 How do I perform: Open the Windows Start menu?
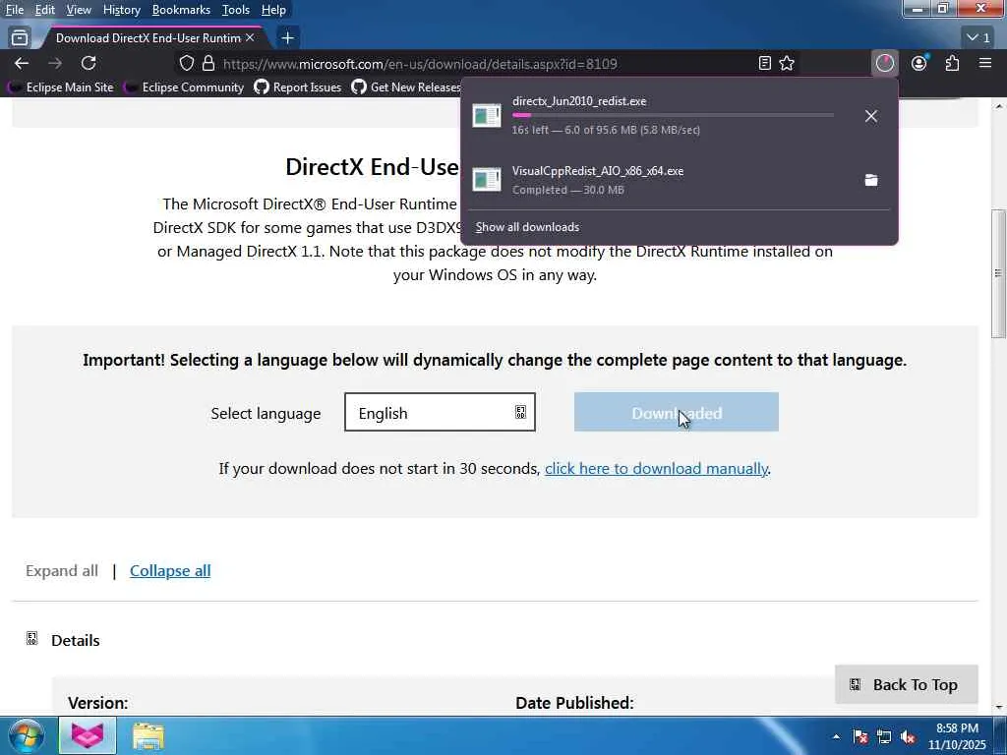click(x=27, y=735)
